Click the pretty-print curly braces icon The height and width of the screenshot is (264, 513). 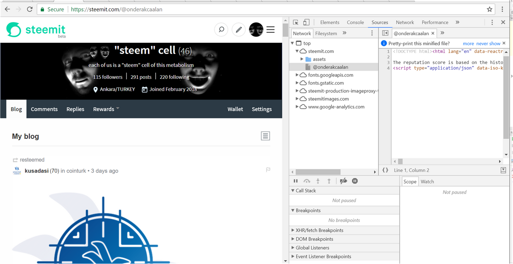385,170
